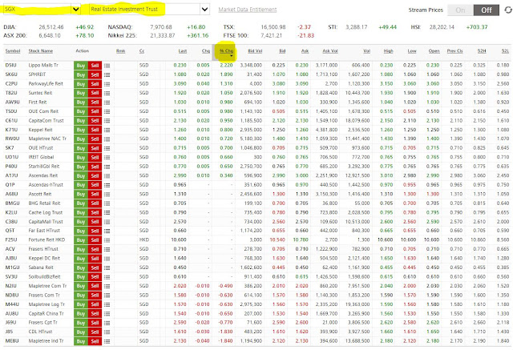The height and width of the screenshot is (350, 513).
Task: Sort table by Stock Name column header
Action: [x=41, y=51]
